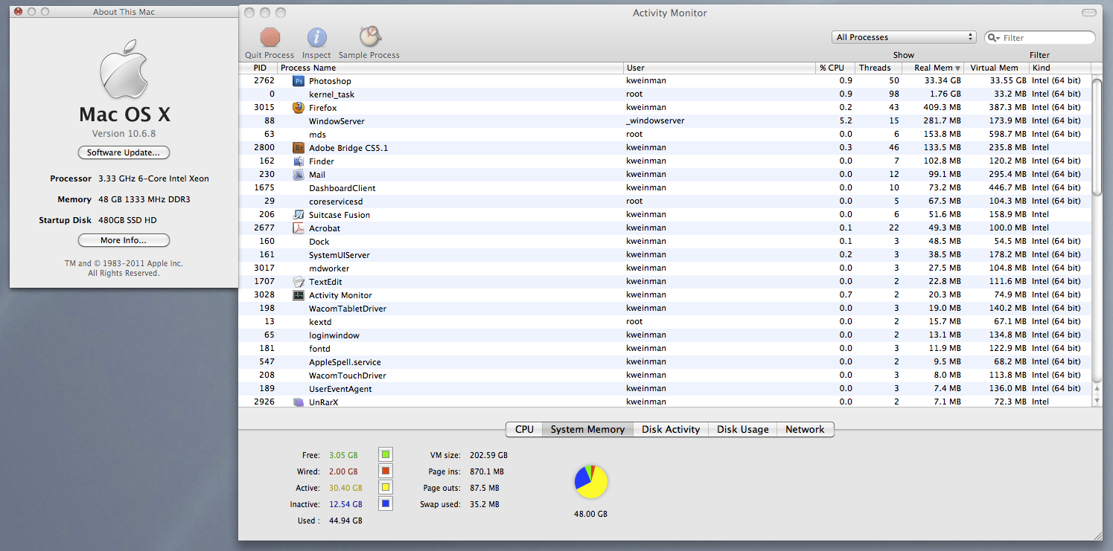
Task: Select the UserEventAgent process row
Action: pos(665,389)
